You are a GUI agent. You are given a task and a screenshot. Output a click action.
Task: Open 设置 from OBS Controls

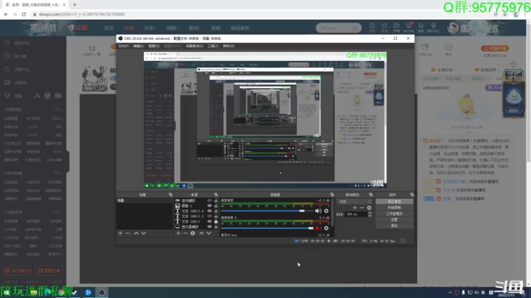click(394, 220)
